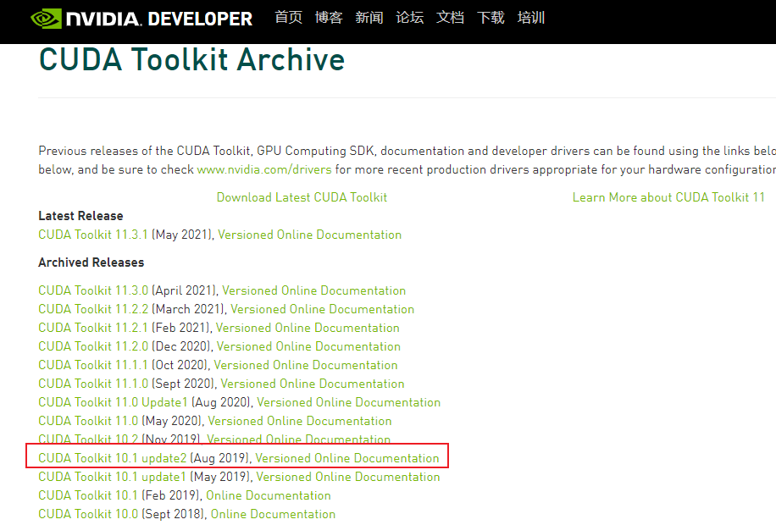
Task: Open Online Documentation for CUDA 10.0
Action: tap(273, 514)
